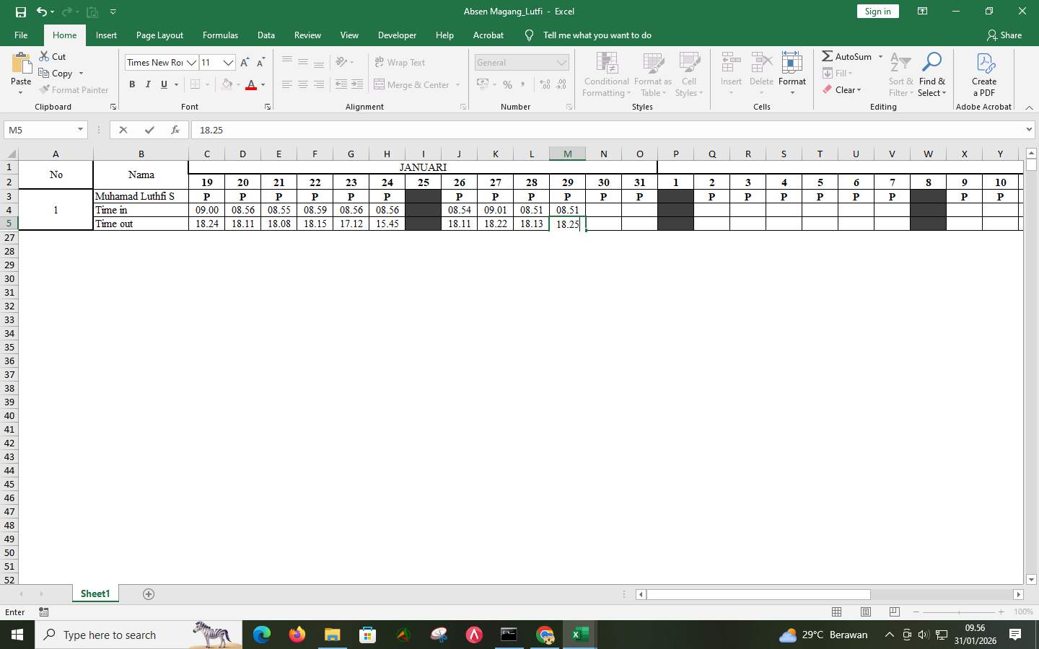Open the Number Format dropdown showing General
Screen dimensions: 1039x649
tap(521, 63)
